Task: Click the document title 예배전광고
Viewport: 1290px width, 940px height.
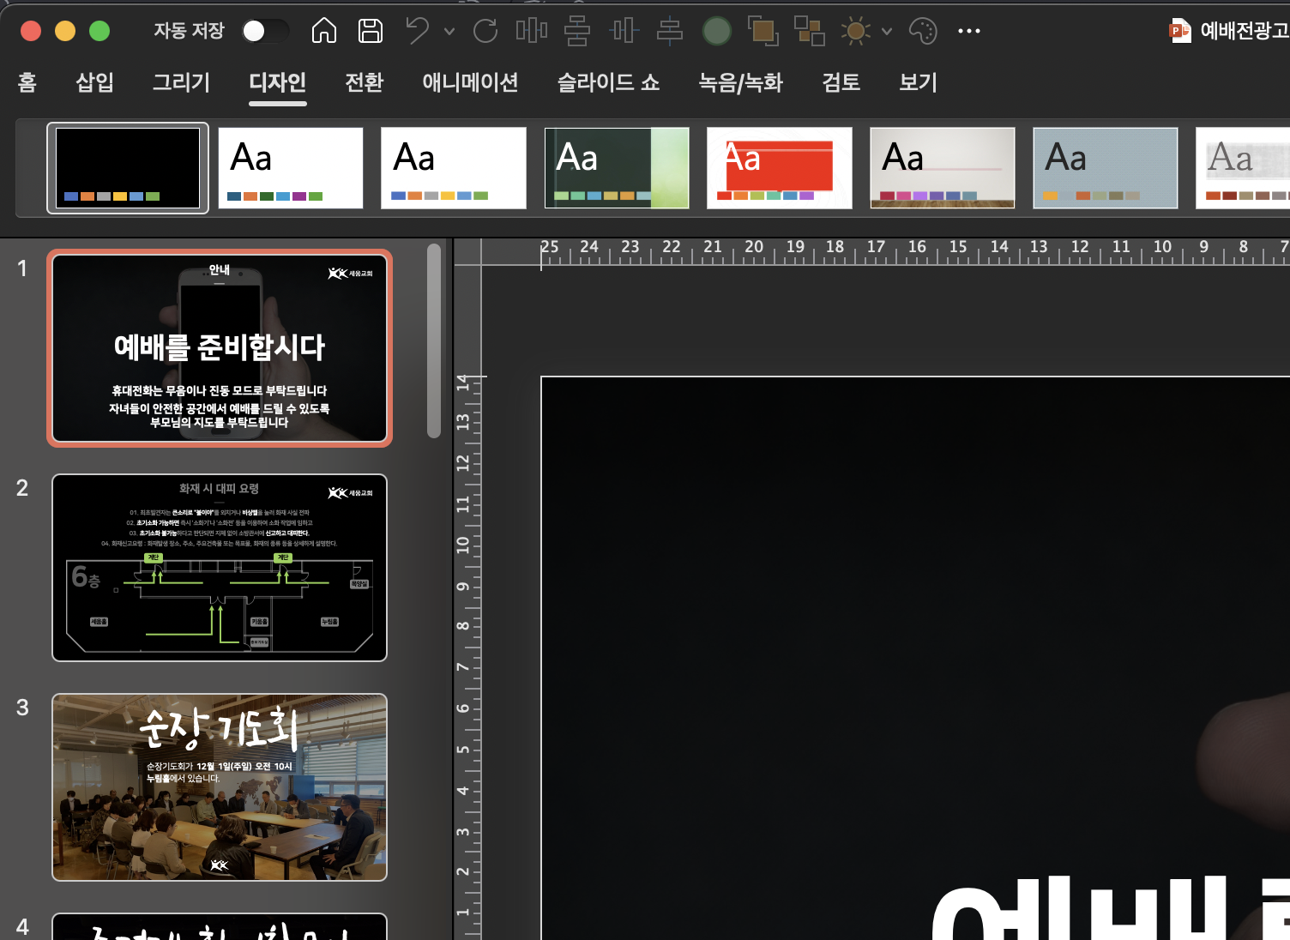Action: pyautogui.click(x=1245, y=31)
